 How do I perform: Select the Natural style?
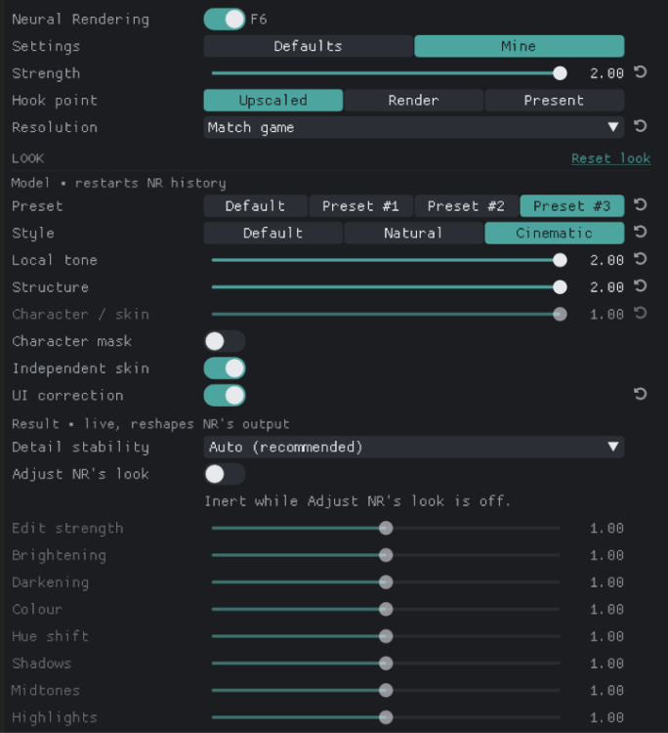414,234
